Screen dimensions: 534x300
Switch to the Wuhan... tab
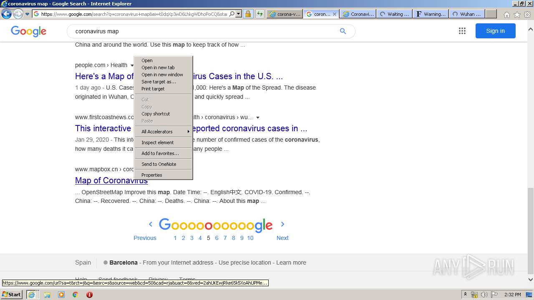(x=467, y=14)
